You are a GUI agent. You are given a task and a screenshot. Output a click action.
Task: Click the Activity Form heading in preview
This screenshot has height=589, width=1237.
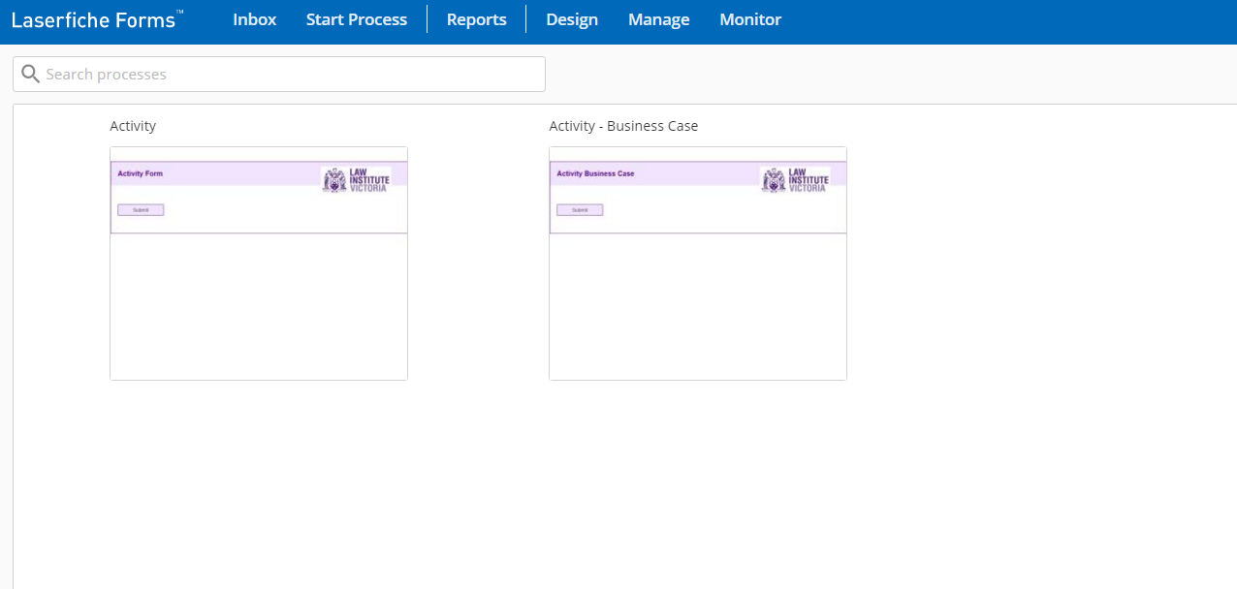141,174
